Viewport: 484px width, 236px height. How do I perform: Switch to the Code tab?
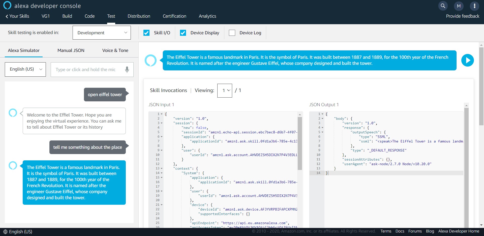[89, 16]
